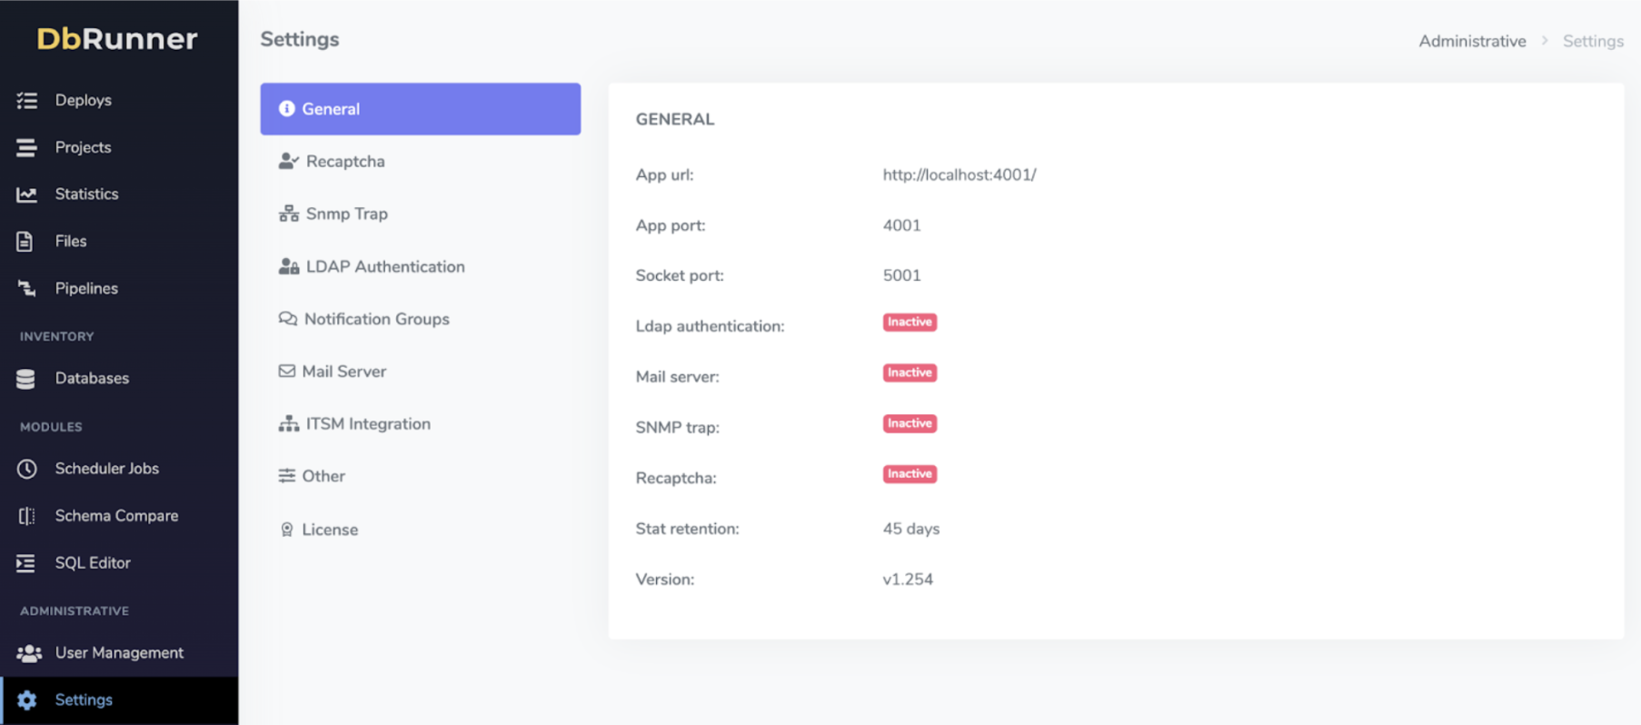
Task: Click the Databases stack icon
Action: (25, 379)
